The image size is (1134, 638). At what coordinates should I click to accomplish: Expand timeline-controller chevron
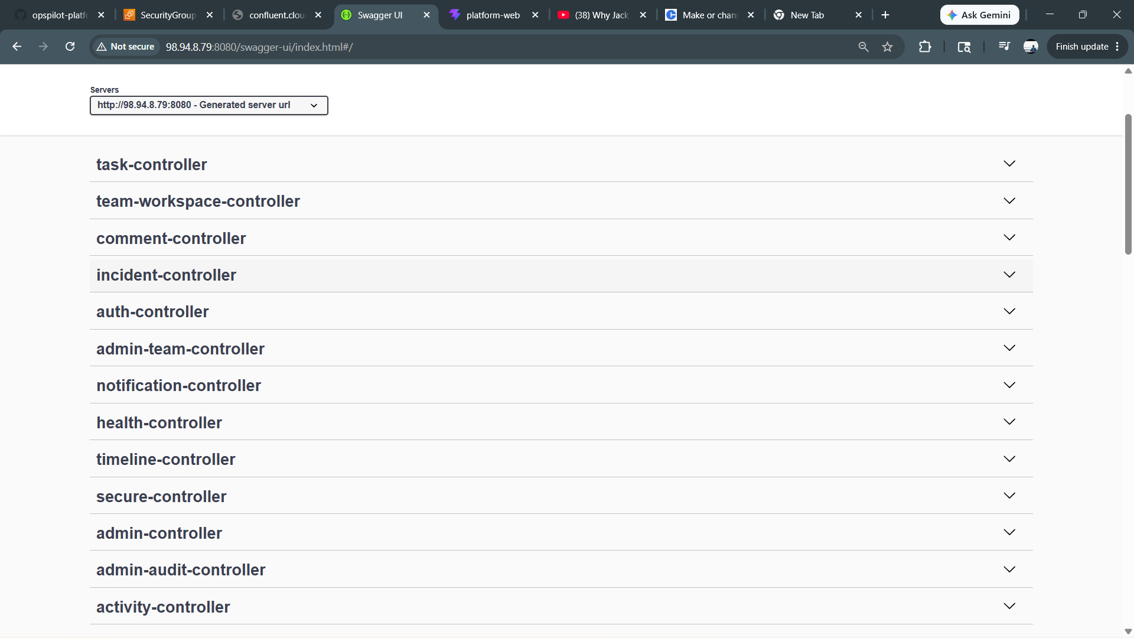click(1009, 459)
